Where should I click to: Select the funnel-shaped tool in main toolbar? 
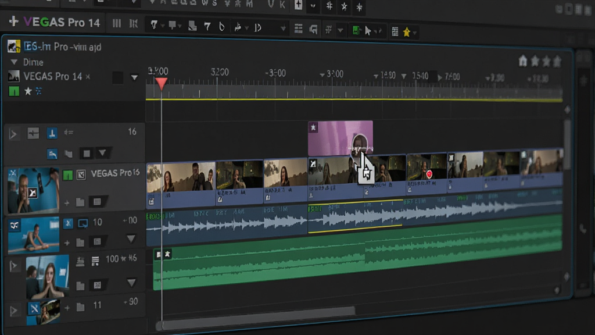(x=154, y=24)
